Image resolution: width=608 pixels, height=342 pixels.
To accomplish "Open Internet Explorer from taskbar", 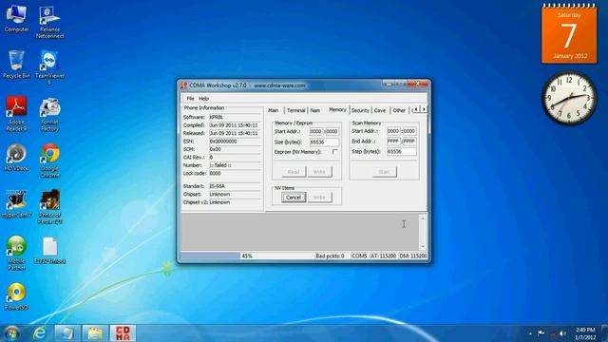I will [40, 333].
